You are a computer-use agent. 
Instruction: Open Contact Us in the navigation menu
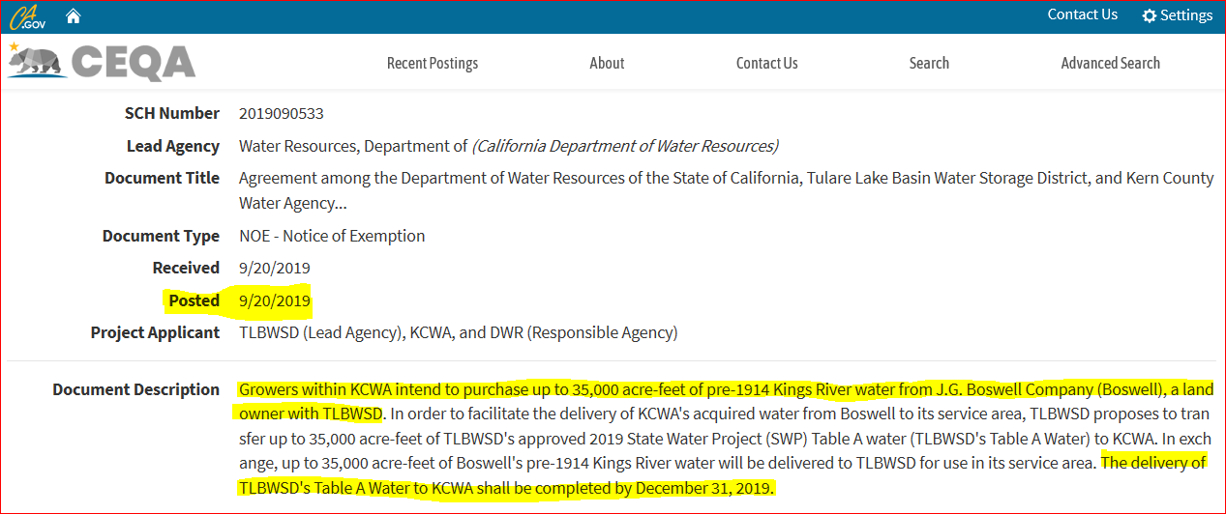tap(766, 63)
